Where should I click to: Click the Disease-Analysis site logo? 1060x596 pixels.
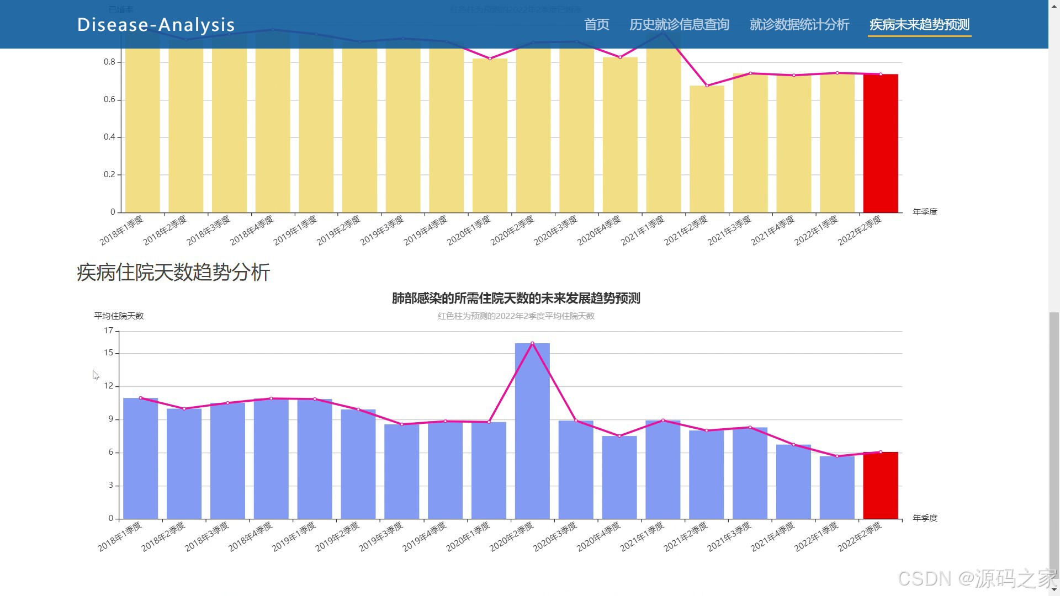[x=156, y=25]
